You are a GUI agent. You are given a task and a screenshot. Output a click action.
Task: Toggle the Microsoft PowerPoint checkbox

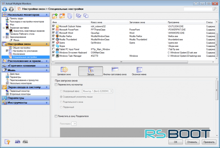pyautogui.click(x=53, y=29)
